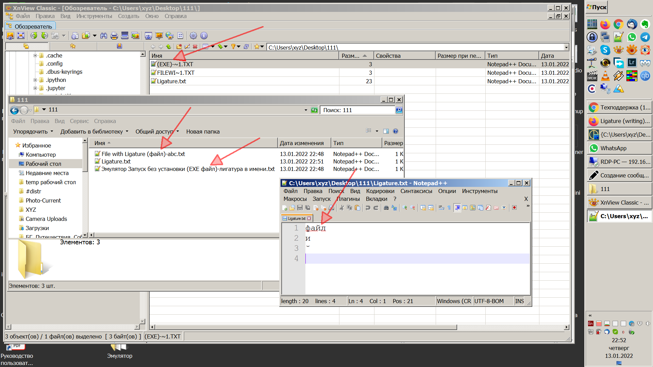The image size is (653, 367).
Task: Click the XnView screen capture camera icon
Action: (x=148, y=36)
